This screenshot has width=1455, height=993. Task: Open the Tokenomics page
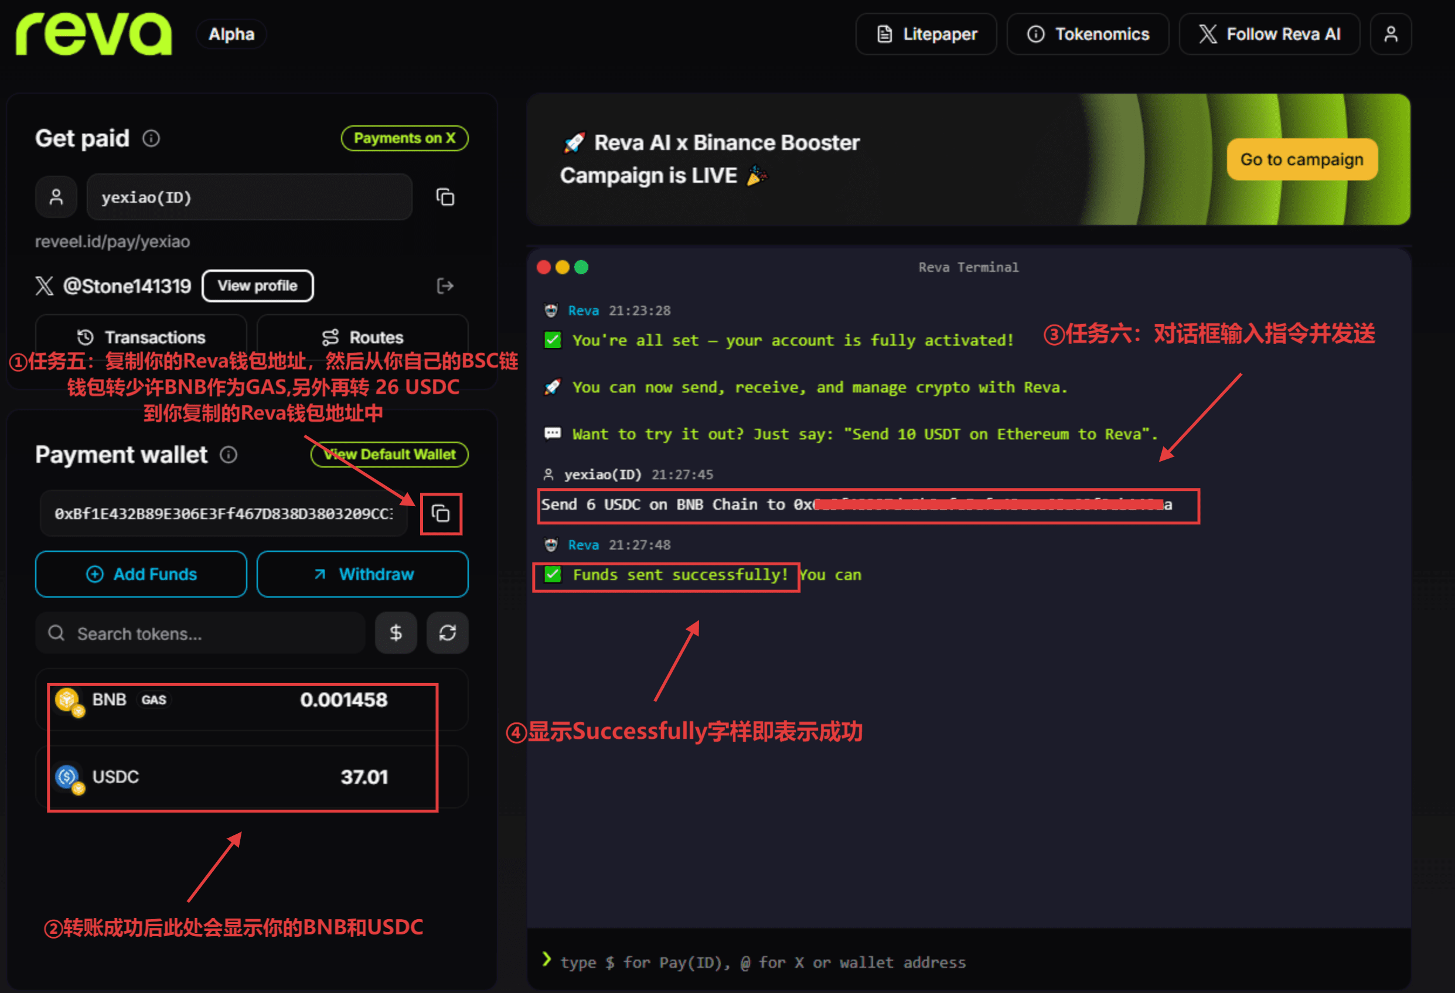coord(1088,34)
